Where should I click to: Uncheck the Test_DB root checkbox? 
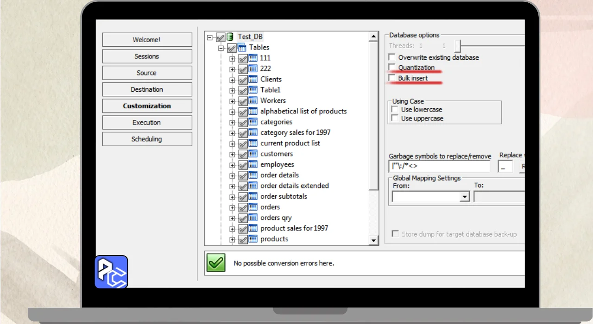(x=221, y=37)
